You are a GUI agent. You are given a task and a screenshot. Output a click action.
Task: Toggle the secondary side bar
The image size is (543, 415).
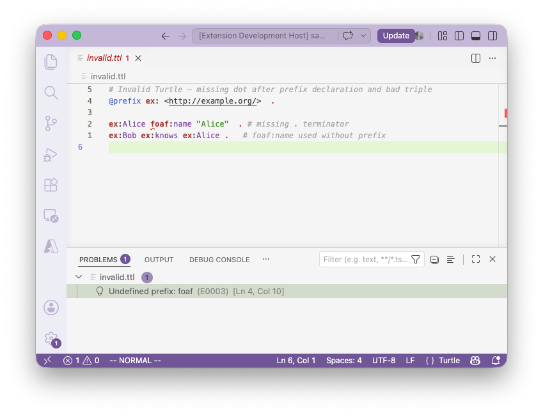tap(492, 36)
